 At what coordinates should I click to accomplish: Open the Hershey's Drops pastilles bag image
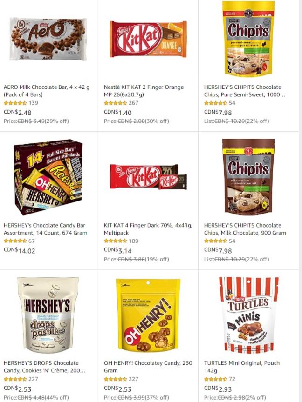click(x=48, y=315)
